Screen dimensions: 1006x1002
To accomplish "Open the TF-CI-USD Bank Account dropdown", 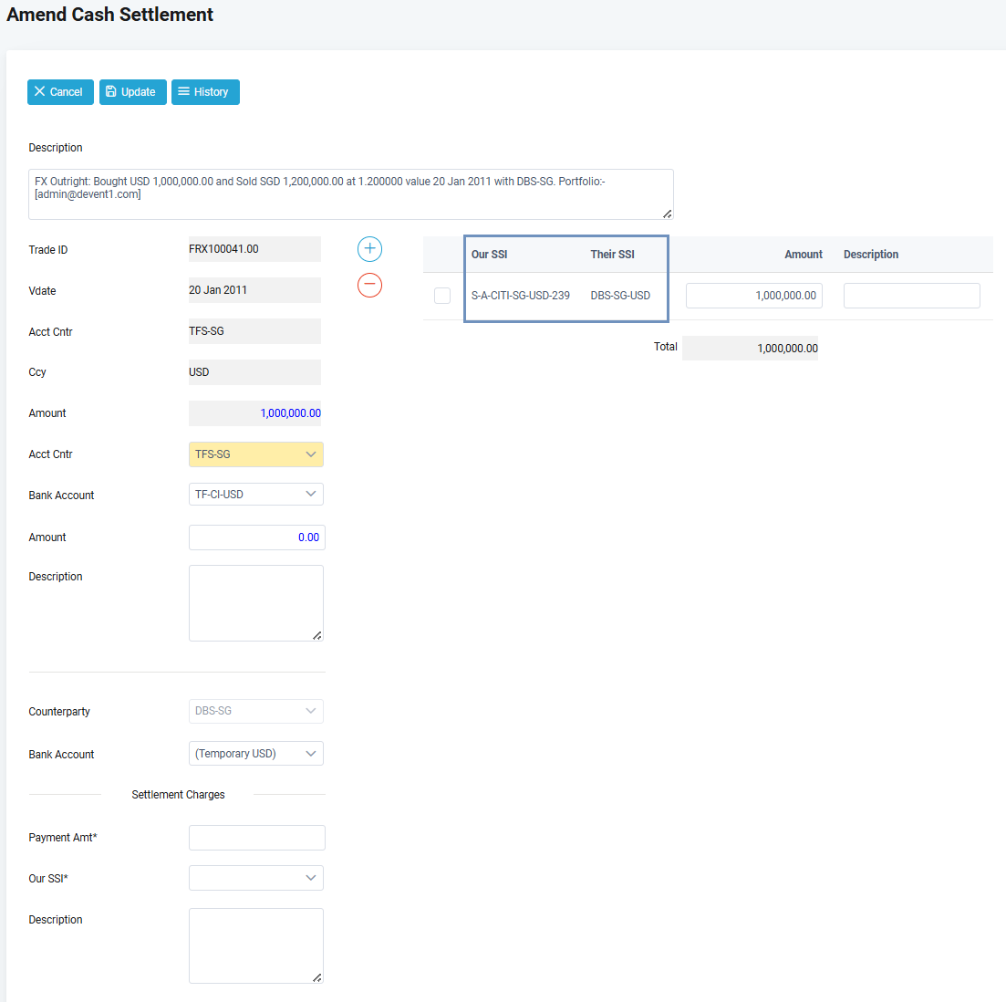I will (256, 495).
